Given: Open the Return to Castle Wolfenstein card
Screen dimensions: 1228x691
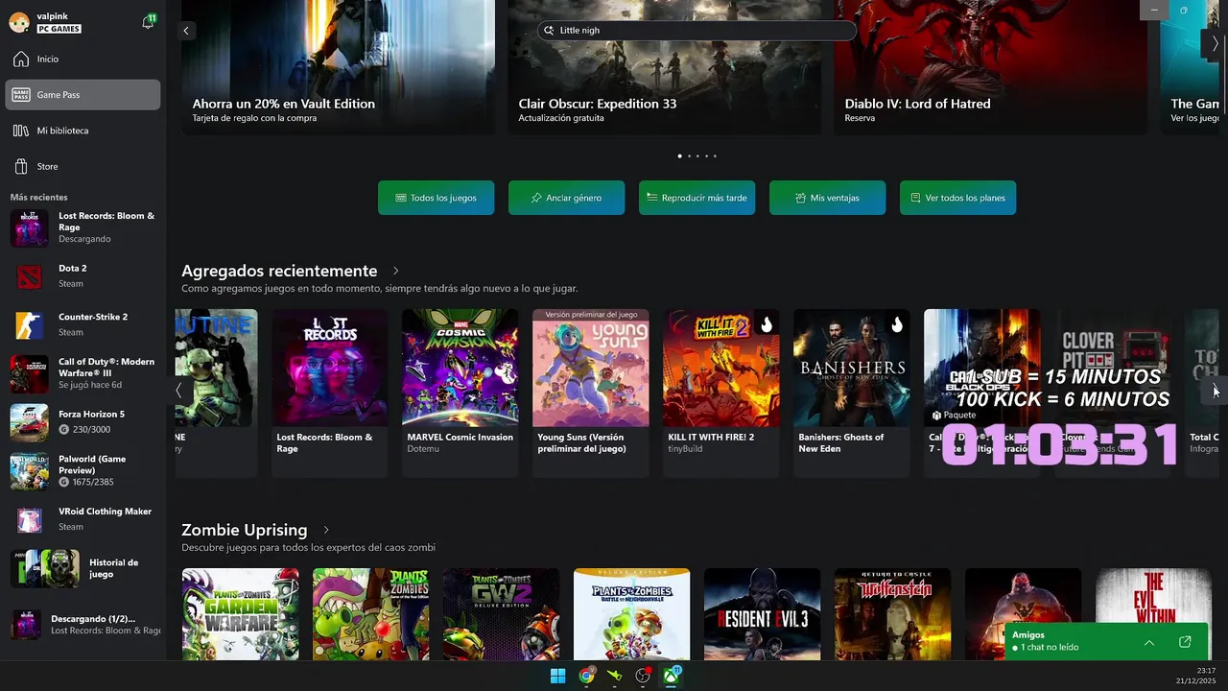Looking at the screenshot, I should pos(892,614).
